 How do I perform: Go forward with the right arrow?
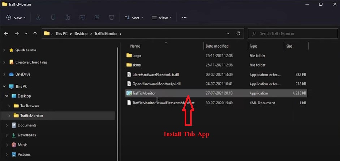(x=17, y=34)
